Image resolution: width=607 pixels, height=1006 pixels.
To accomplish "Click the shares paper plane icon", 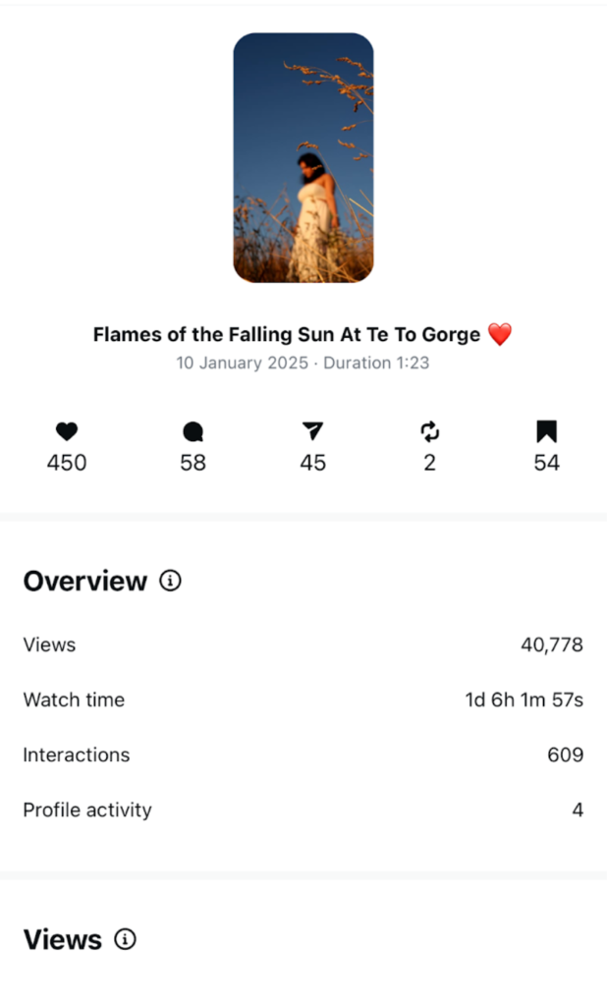I will pos(312,431).
